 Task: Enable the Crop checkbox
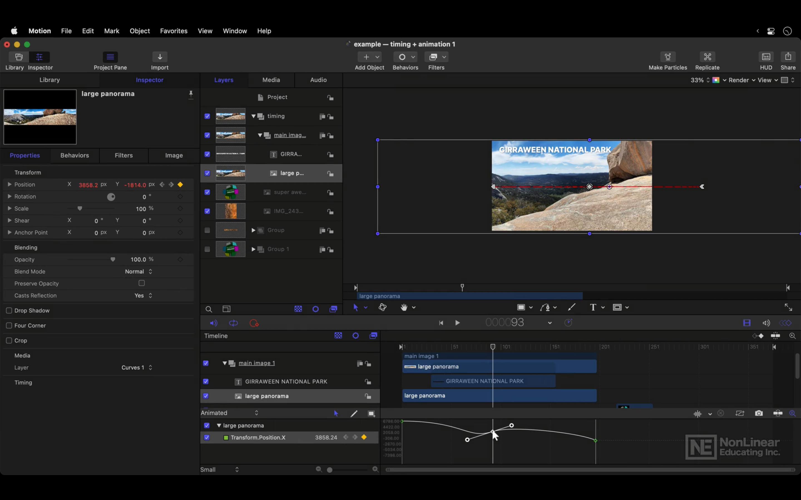(9, 340)
